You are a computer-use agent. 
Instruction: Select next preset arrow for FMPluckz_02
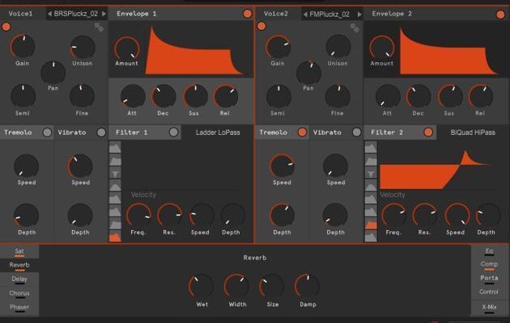click(357, 14)
